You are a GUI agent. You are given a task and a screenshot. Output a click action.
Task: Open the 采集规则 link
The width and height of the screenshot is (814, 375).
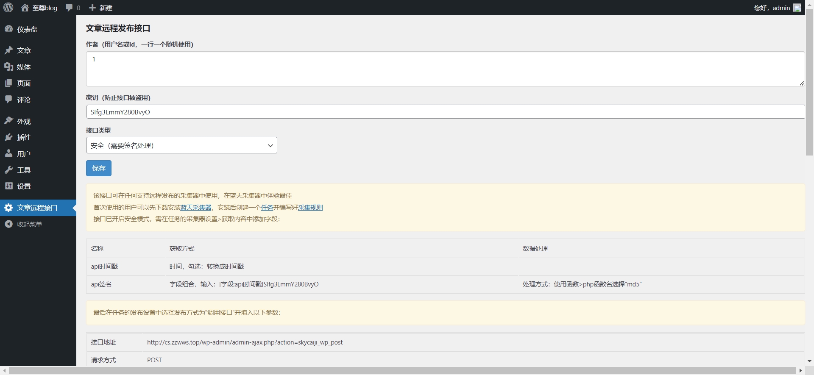310,207
